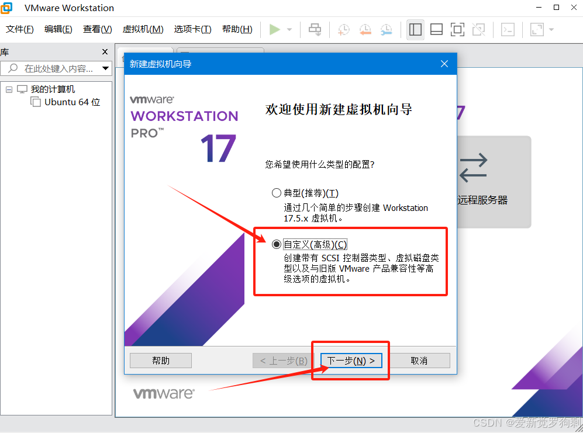Viewport: 583px width, 433px height.
Task: Click the 下一步(N) button
Action: pyautogui.click(x=351, y=361)
